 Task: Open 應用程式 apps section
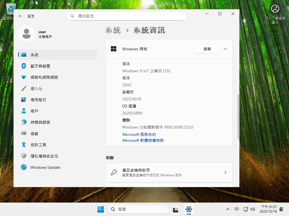coord(38,100)
